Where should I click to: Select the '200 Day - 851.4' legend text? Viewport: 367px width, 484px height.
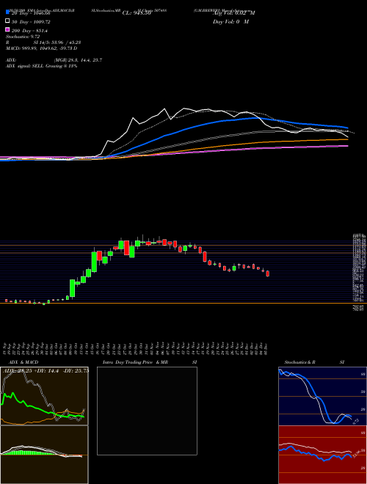coord(29,31)
